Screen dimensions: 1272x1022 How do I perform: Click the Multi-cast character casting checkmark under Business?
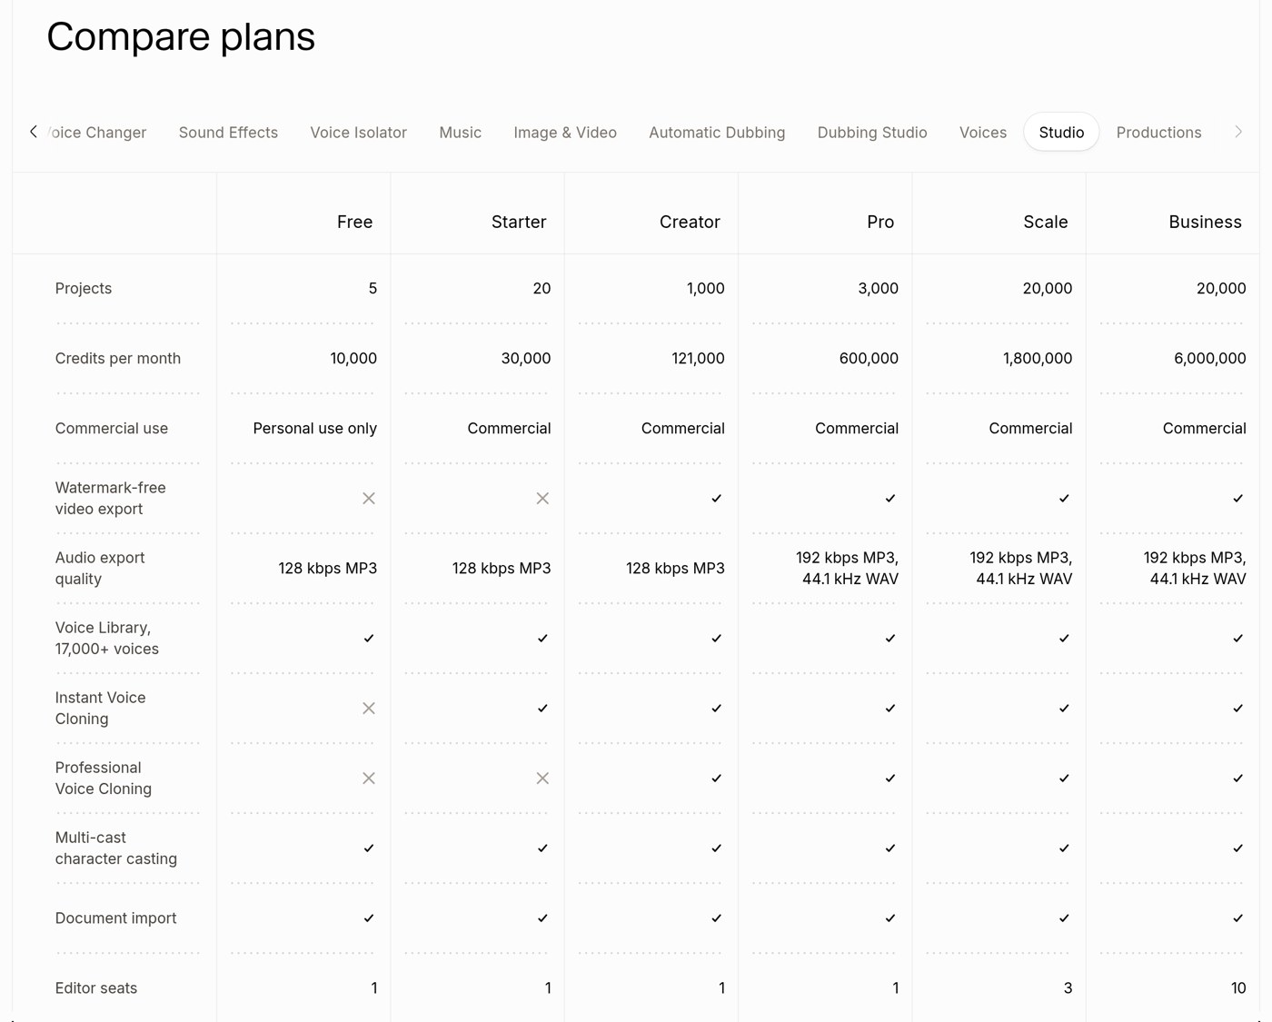(x=1238, y=848)
